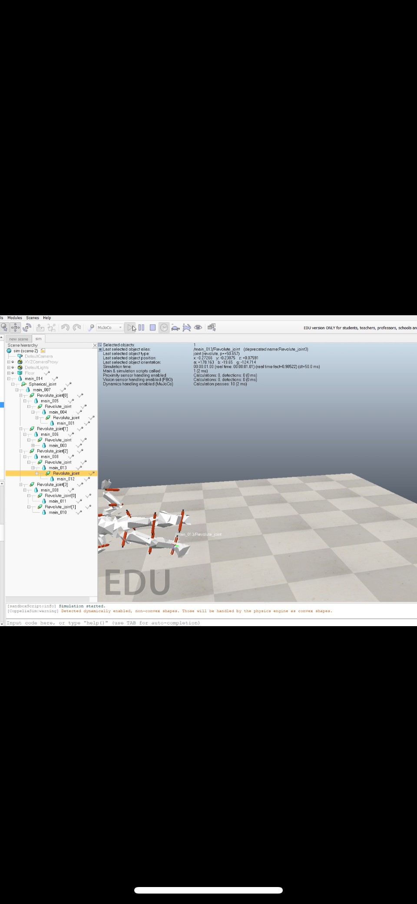Open dynamic properties icon of main_014 row

pyautogui.click(x=55, y=379)
